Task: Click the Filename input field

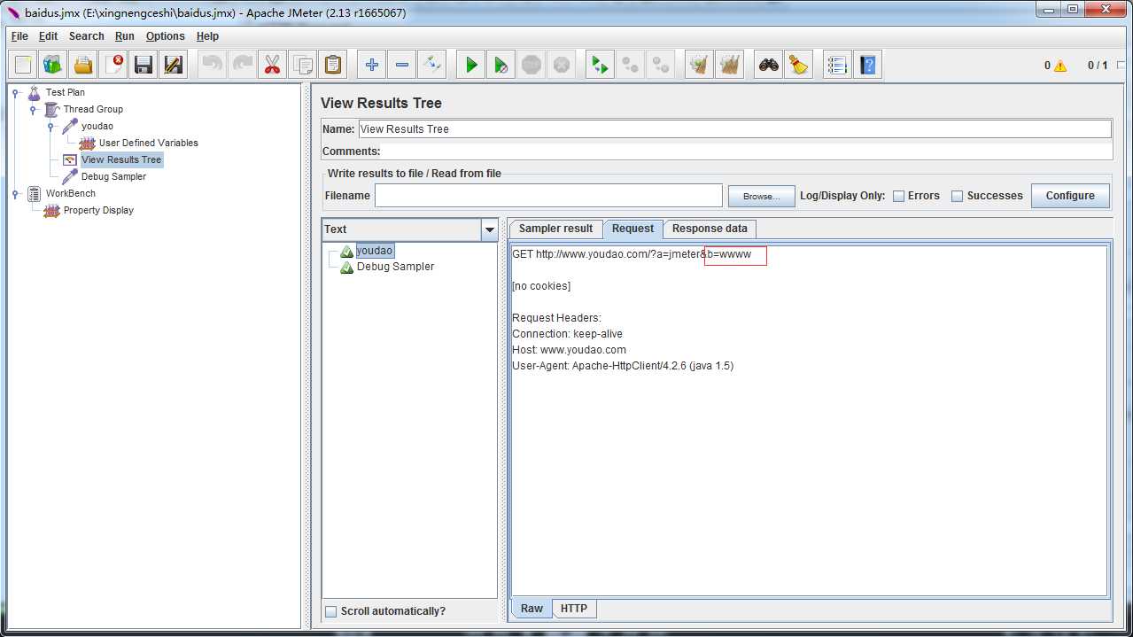Action: [x=548, y=196]
